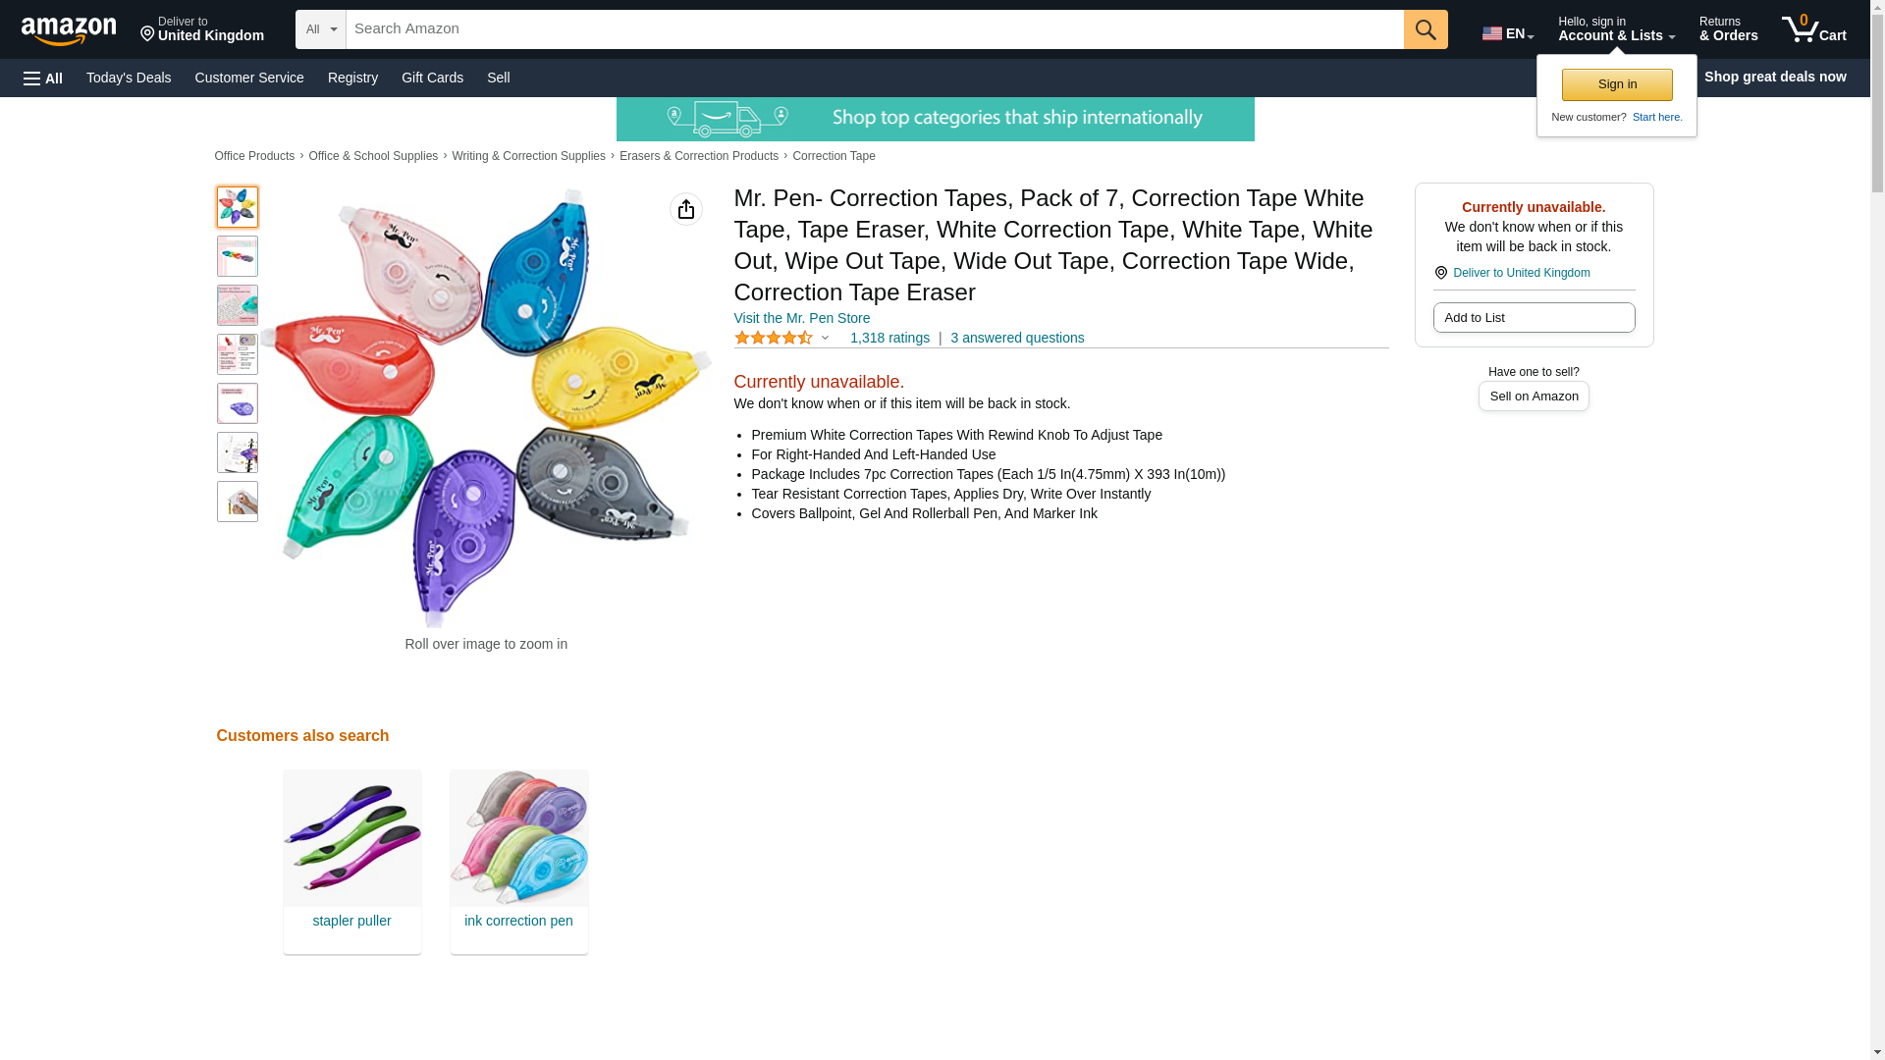Go to Customer Service menu item

[x=249, y=78]
